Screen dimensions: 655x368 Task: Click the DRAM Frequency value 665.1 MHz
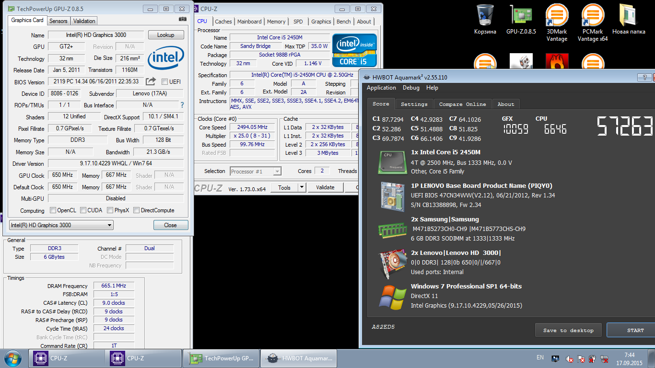tap(114, 286)
